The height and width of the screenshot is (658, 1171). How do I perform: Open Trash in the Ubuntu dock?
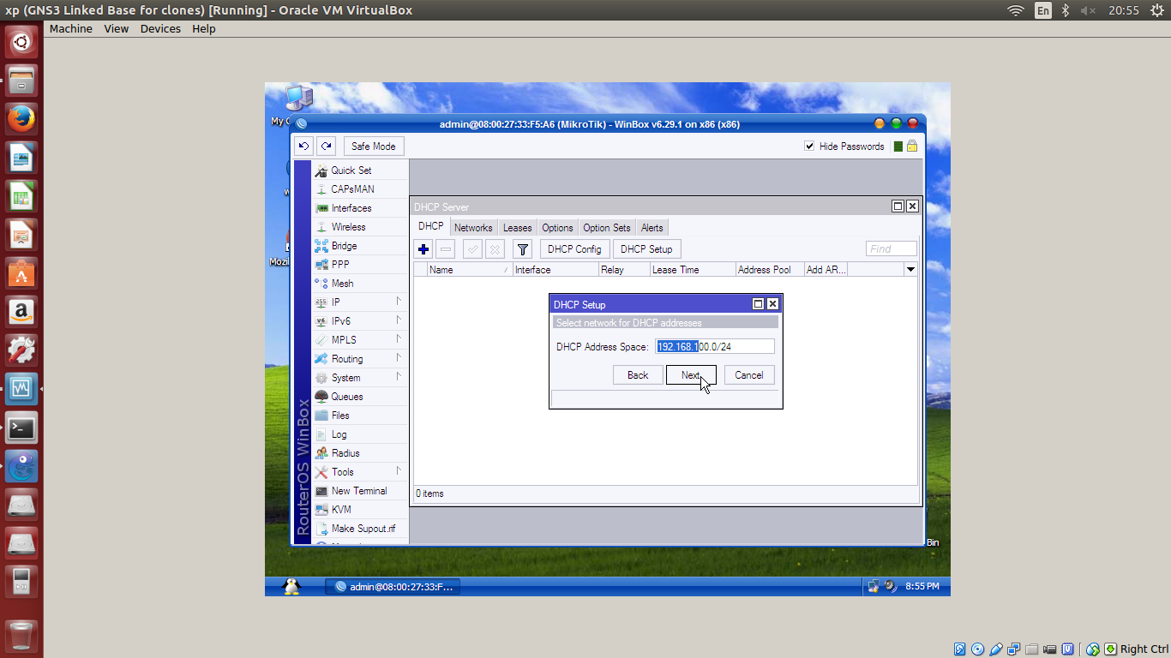(21, 636)
